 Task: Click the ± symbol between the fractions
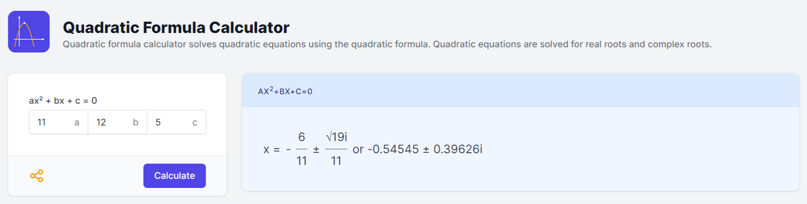pyautogui.click(x=316, y=150)
